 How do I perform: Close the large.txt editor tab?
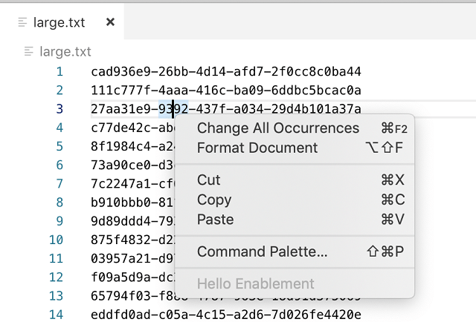(x=110, y=22)
